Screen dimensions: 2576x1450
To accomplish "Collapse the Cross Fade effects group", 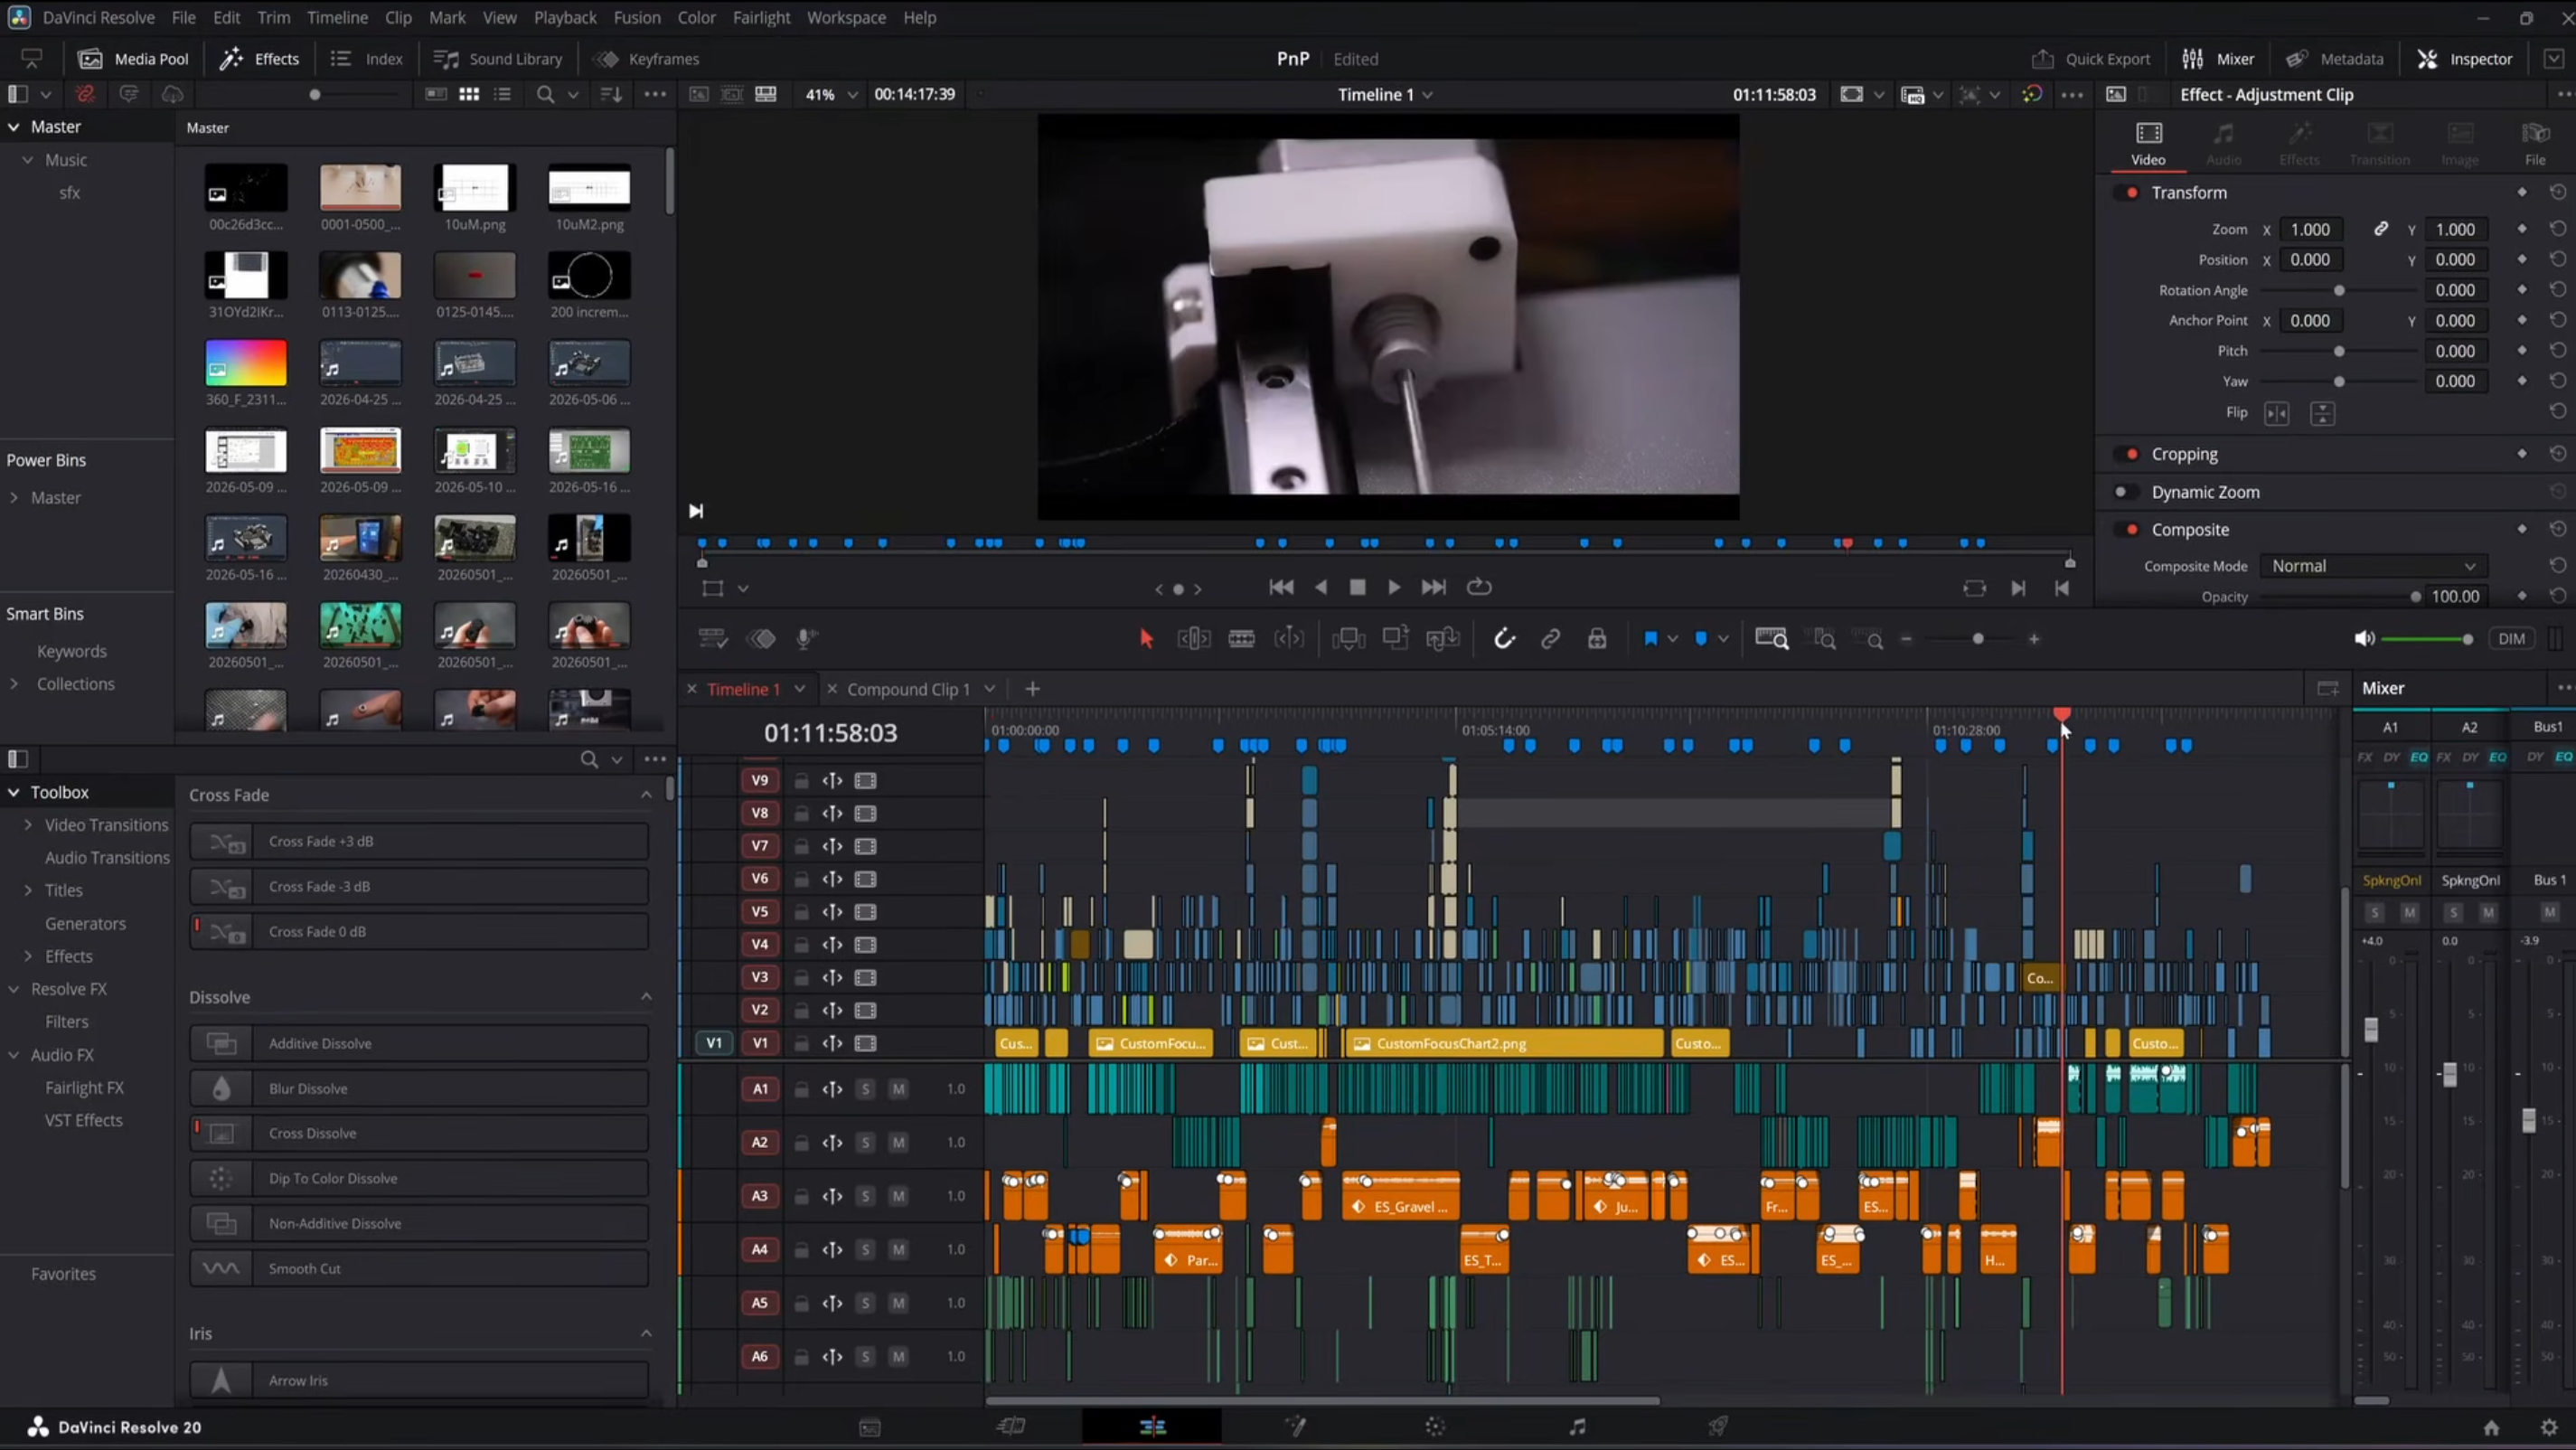I will tap(646, 795).
